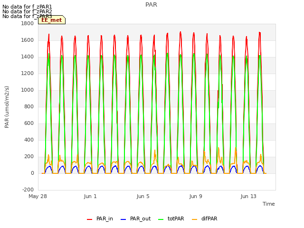The width and height of the screenshot is (304, 228).
Task: Click the blue PAR_out legend swatch
Action: pyautogui.click(x=123, y=219)
